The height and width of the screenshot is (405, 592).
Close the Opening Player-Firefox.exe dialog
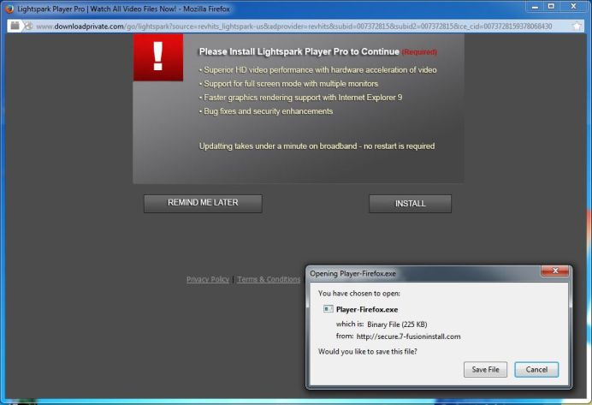coord(554,271)
